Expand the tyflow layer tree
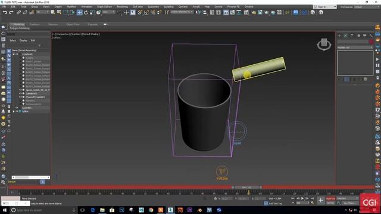The width and height of the screenshot is (381, 214). [14, 111]
